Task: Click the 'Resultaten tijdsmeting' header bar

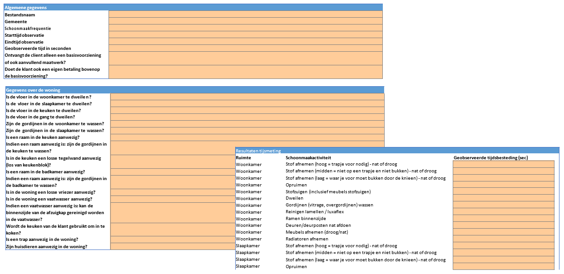Action: click(x=397, y=151)
